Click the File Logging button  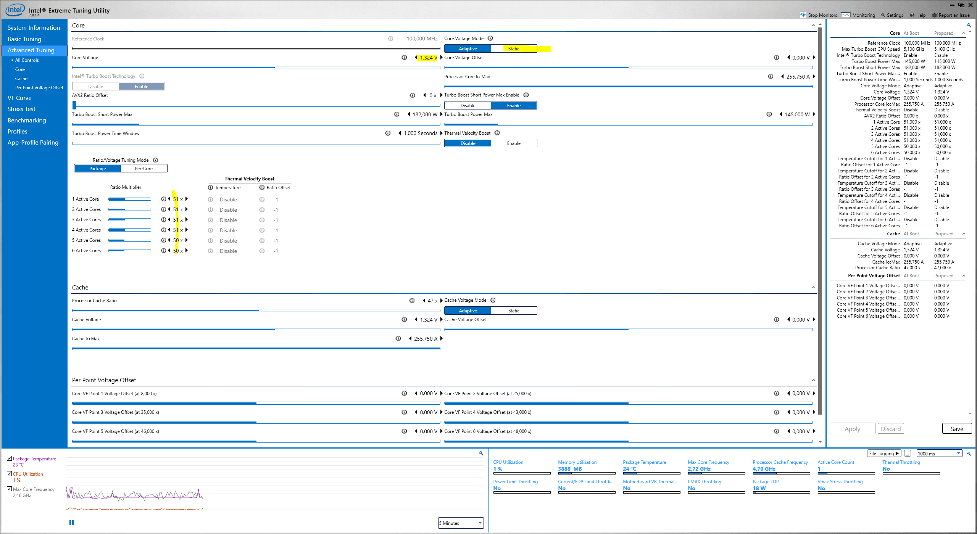884,454
